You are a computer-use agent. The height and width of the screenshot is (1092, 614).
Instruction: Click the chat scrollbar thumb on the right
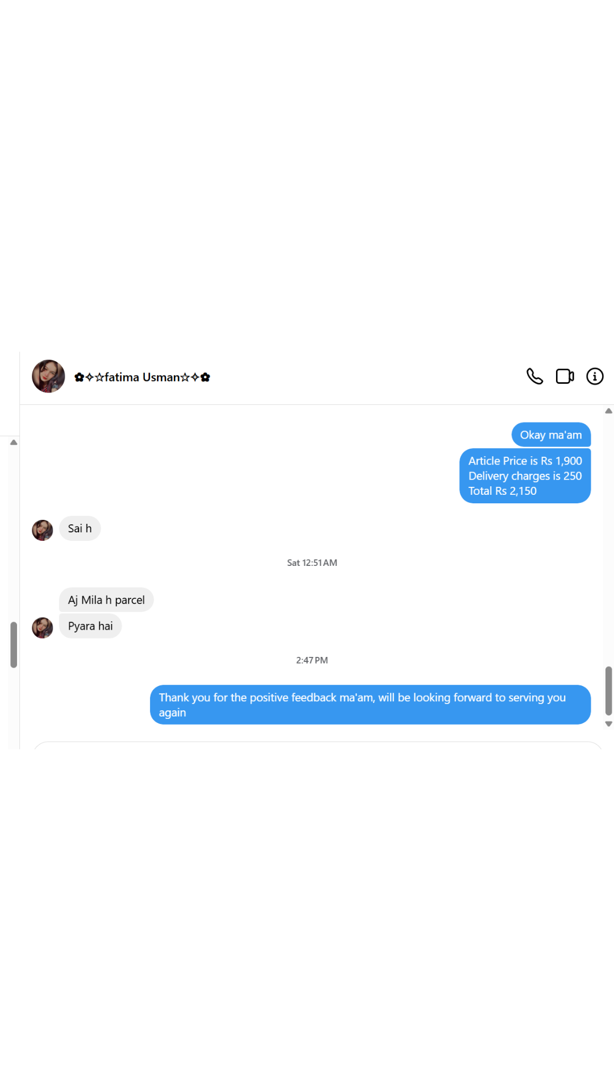coord(608,690)
